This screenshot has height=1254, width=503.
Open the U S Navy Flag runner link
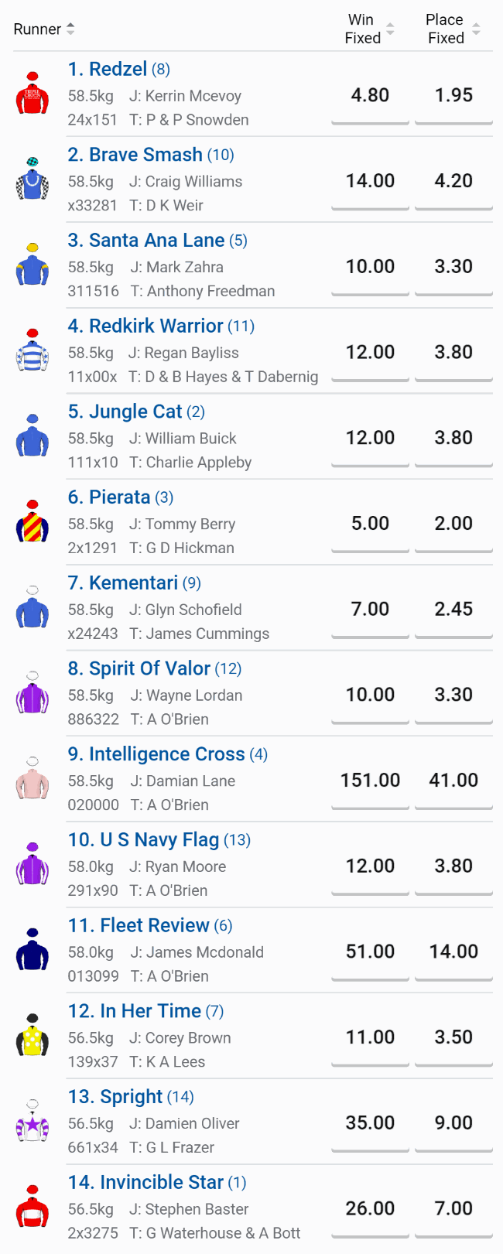tap(144, 840)
